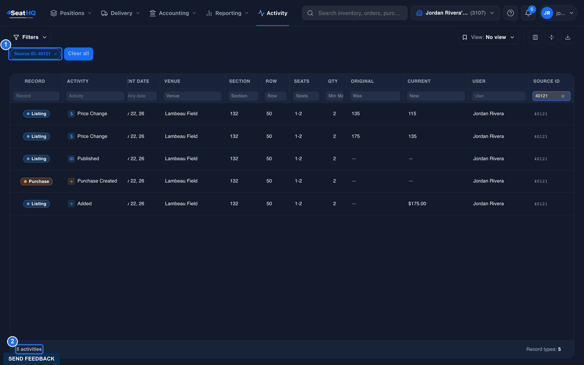The height and width of the screenshot is (365, 584).
Task: Select the Activity tab
Action: coord(273,13)
